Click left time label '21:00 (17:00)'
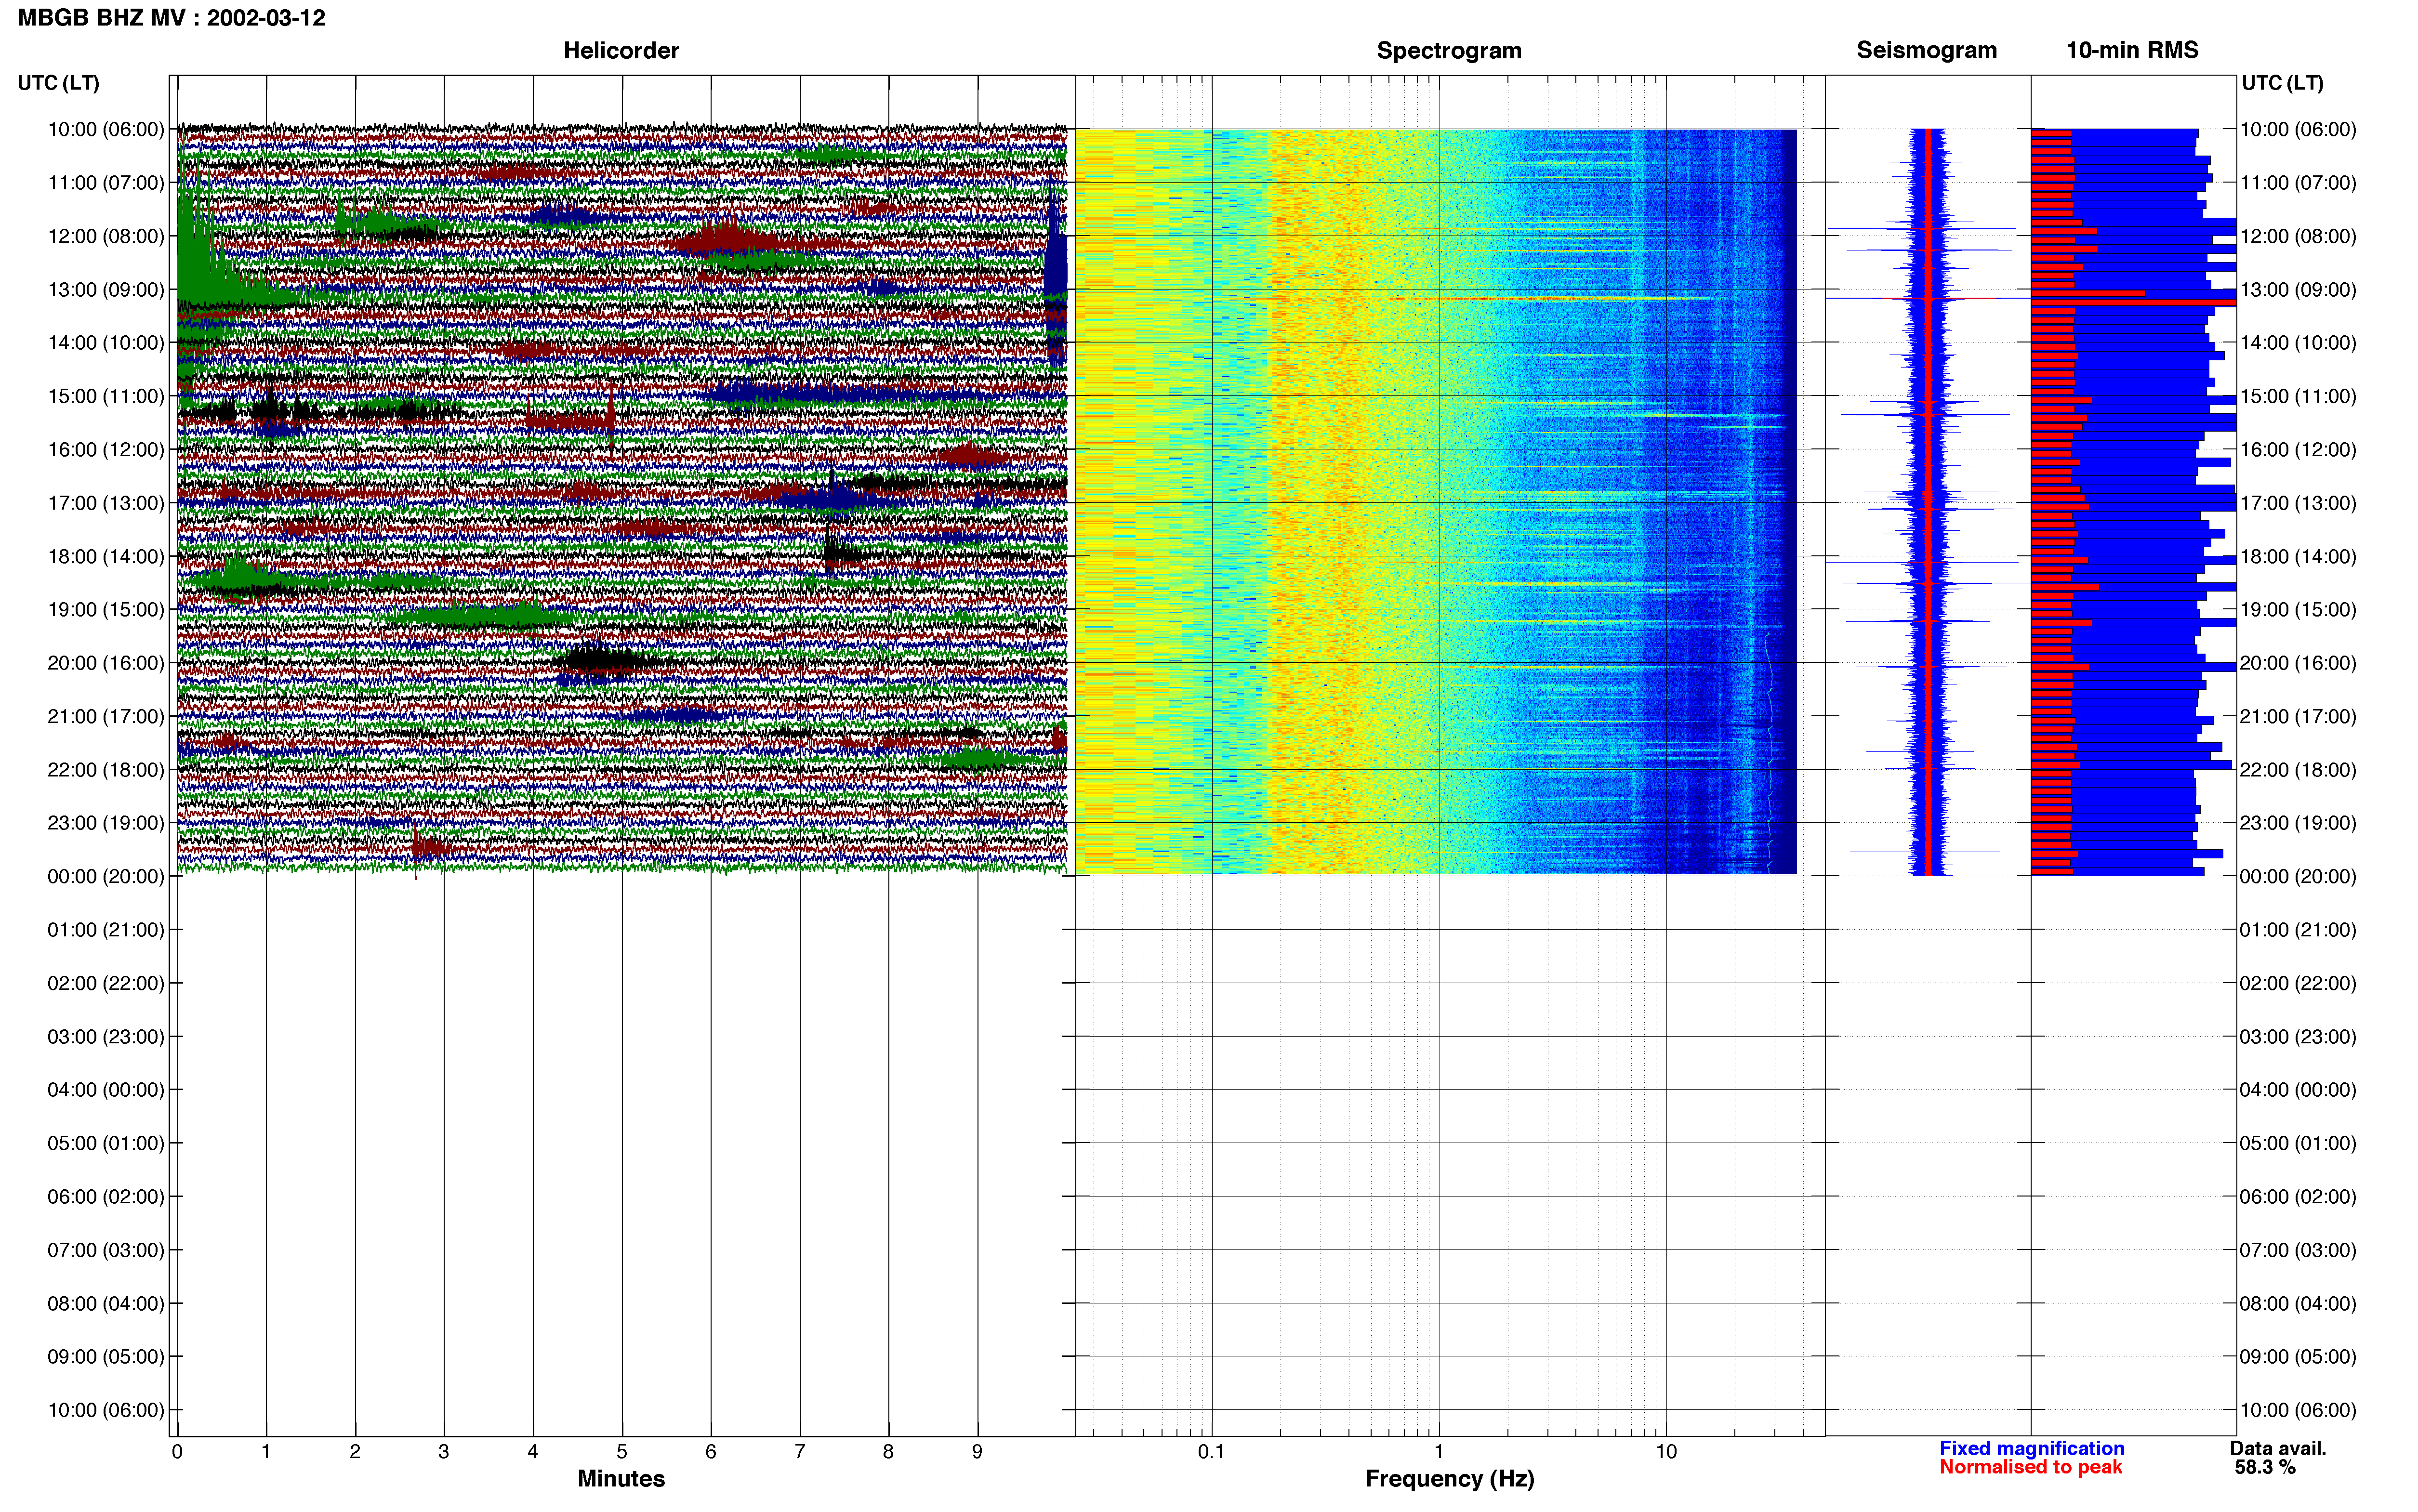The image size is (2418, 1512). (106, 716)
